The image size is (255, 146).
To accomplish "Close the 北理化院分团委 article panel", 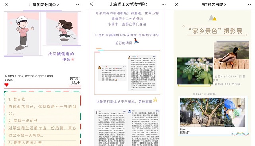I will [x=6, y=5].
